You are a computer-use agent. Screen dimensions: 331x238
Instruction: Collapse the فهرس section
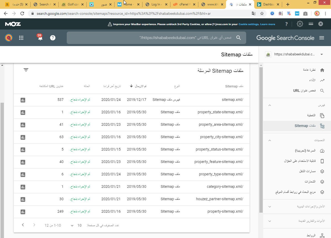270,105
